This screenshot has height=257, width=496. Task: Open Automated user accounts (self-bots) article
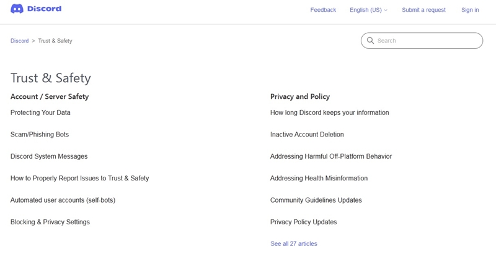[63, 200]
